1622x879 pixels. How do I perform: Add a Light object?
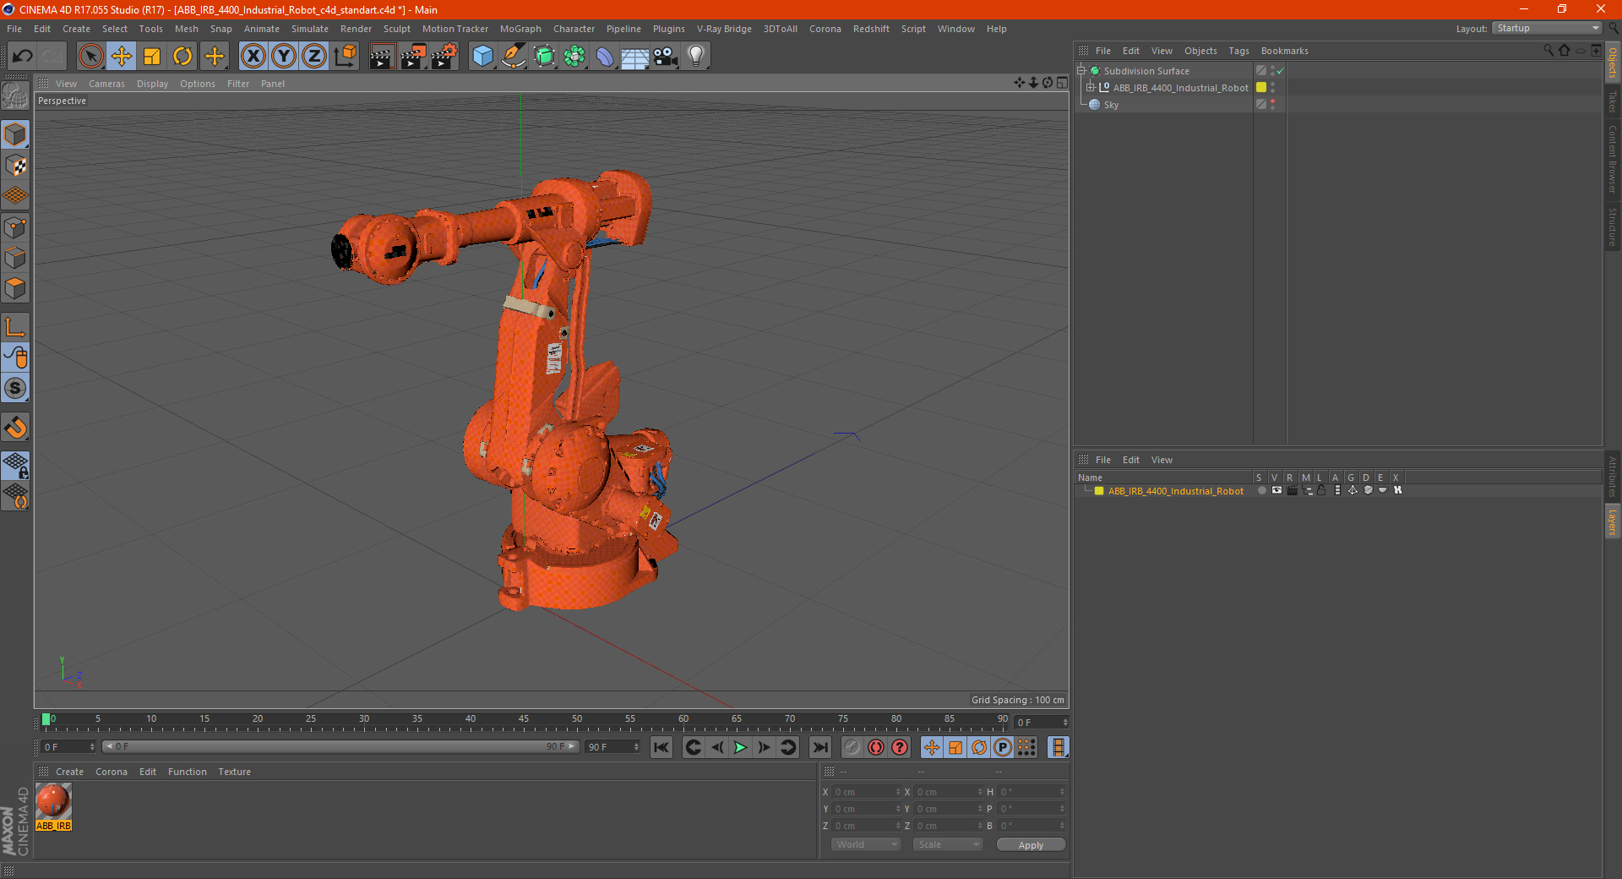pos(696,57)
